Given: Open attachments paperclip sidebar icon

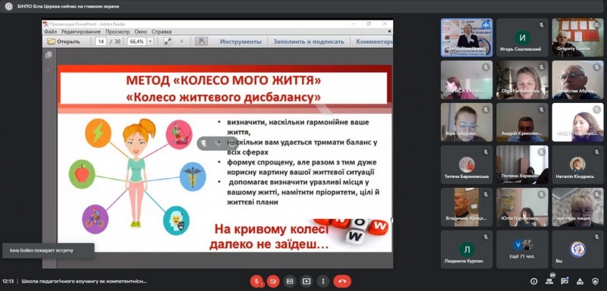Looking at the screenshot, I should click(49, 70).
